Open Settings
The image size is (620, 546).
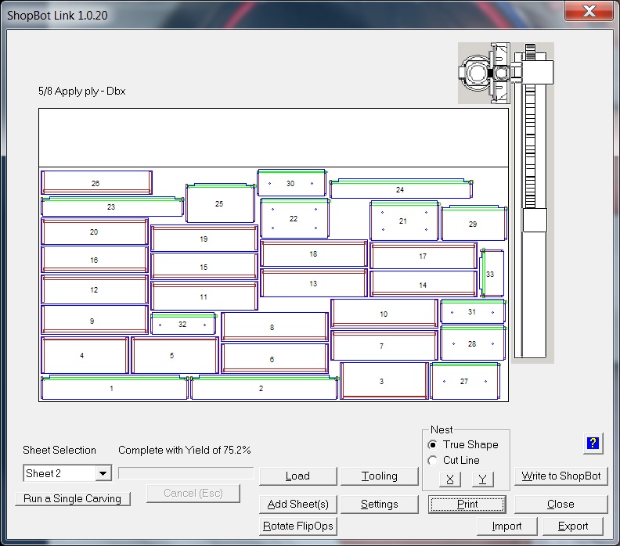pyautogui.click(x=380, y=504)
